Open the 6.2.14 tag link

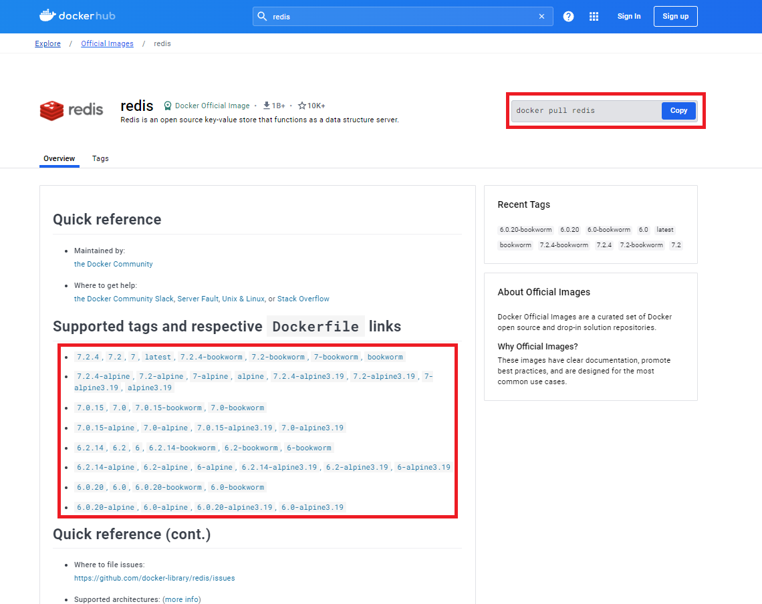[x=90, y=448]
